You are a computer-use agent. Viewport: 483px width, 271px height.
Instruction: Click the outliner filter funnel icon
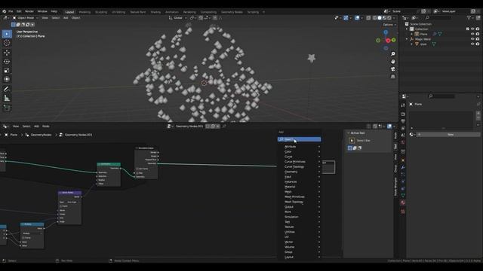point(469,18)
